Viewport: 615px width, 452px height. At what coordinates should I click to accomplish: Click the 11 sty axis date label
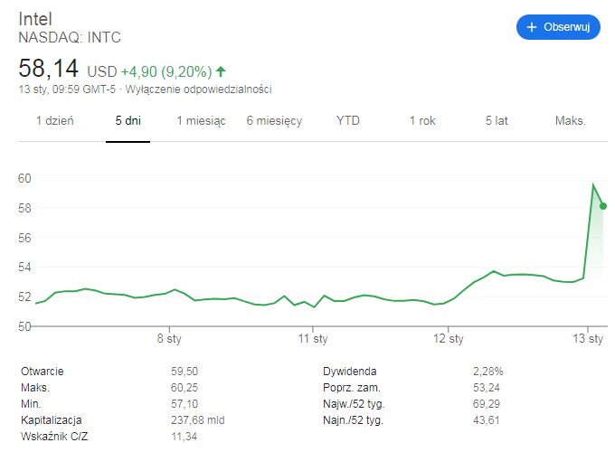(x=313, y=338)
